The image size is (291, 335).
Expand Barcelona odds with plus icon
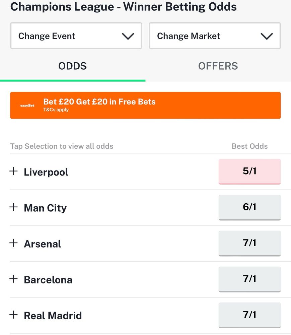[x=13, y=279]
